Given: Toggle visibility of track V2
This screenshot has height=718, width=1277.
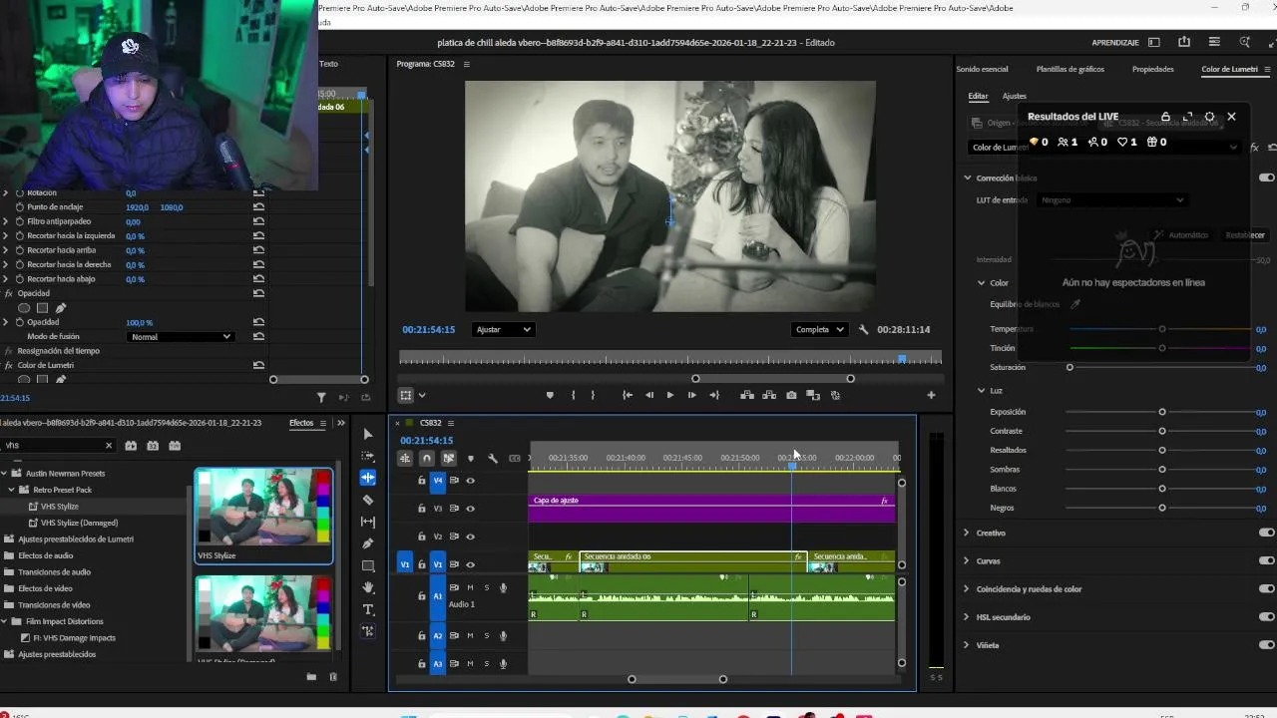Looking at the screenshot, I should 471,537.
